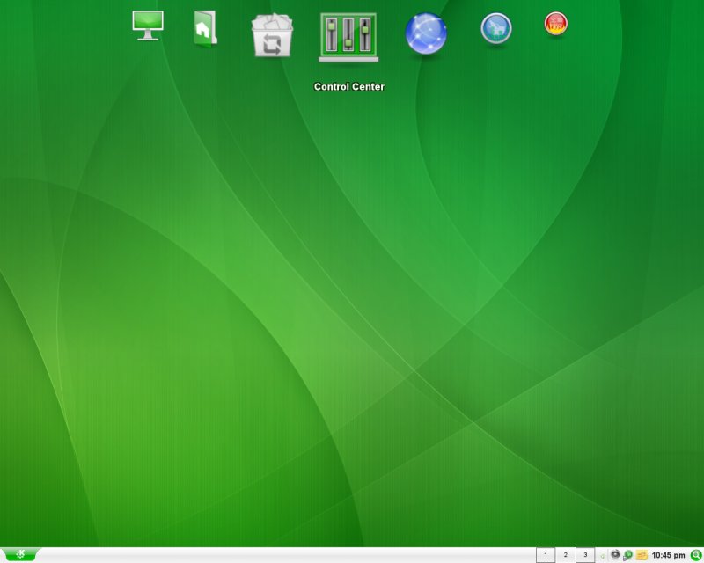704x563 pixels.
Task: Open the Home folder dock icon
Action: click(205, 28)
